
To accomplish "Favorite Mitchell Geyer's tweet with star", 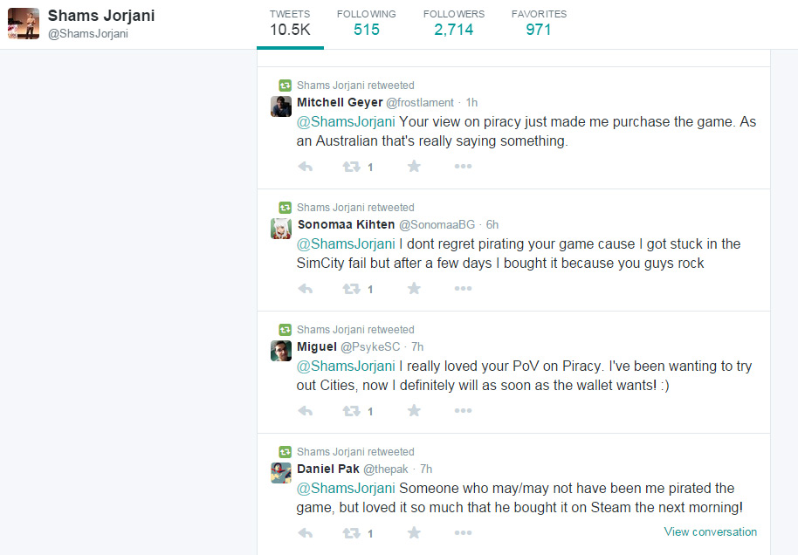I will coord(414,167).
